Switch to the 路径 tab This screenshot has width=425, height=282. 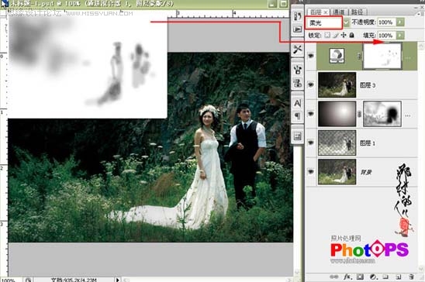click(x=357, y=12)
